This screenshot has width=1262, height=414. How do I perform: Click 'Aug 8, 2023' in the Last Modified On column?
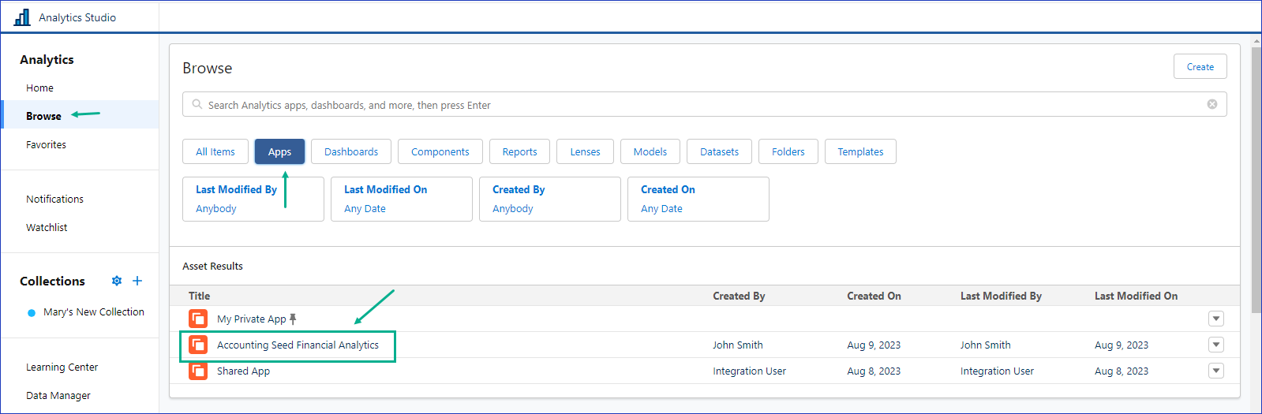click(x=1122, y=371)
